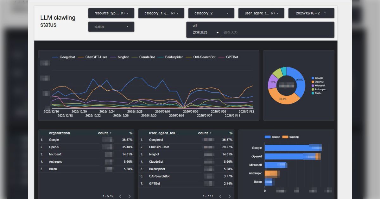Toggle search series in bar chart legend

[x=272, y=137]
